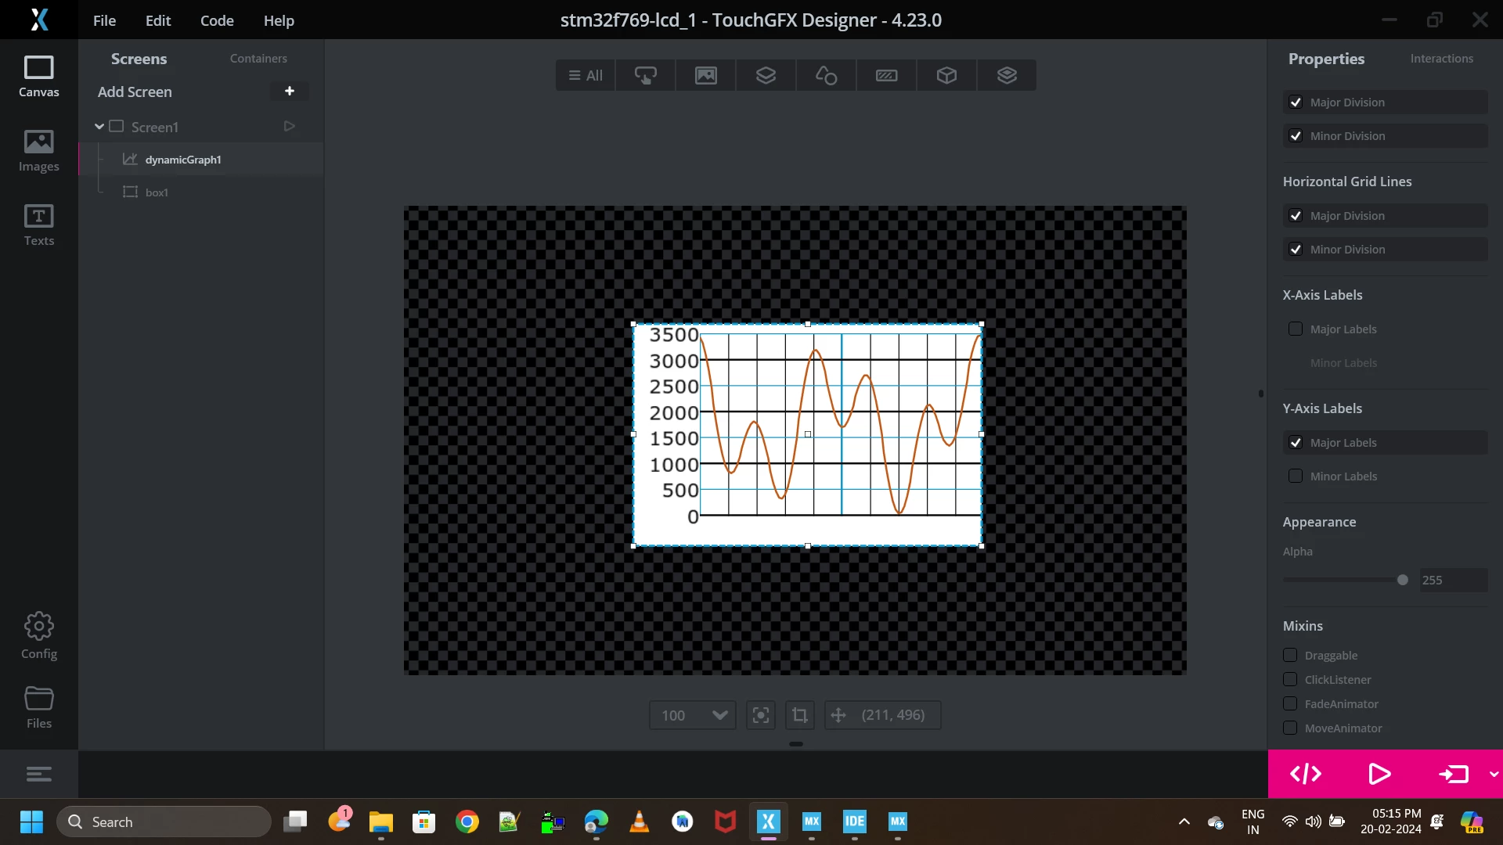Open the Images section in sidebar
Viewport: 1503px width, 845px height.
click(x=38, y=150)
